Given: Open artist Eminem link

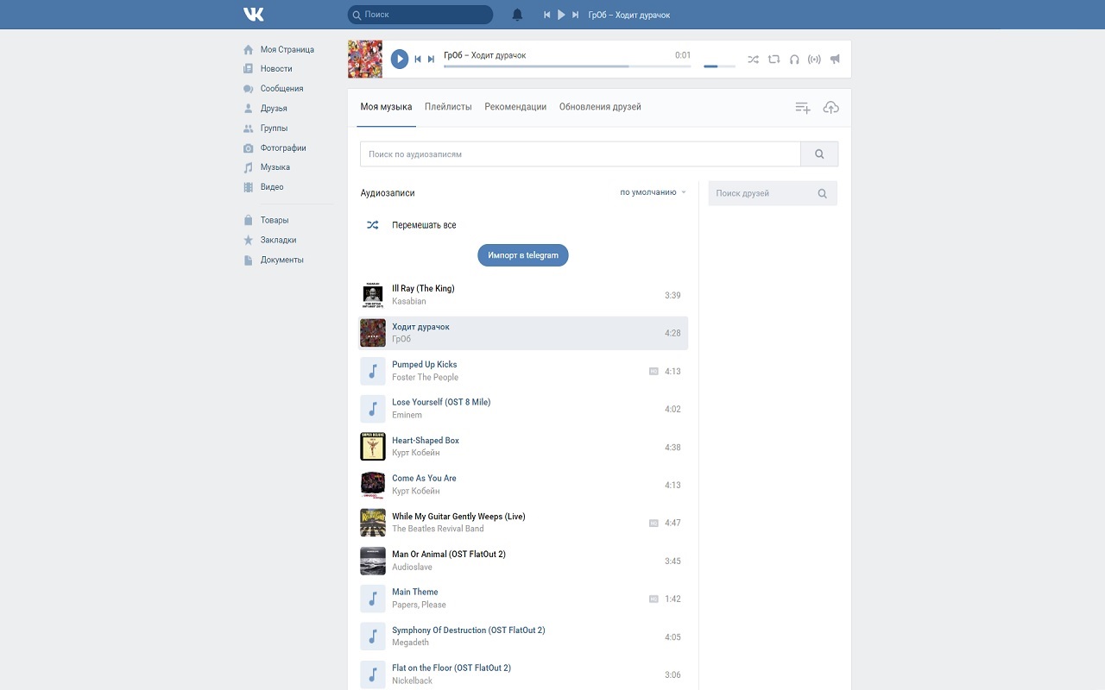Looking at the screenshot, I should click(407, 416).
